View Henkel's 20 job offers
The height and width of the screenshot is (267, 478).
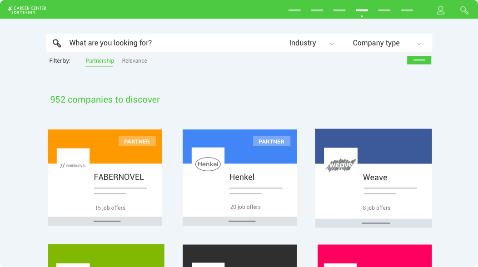click(245, 207)
